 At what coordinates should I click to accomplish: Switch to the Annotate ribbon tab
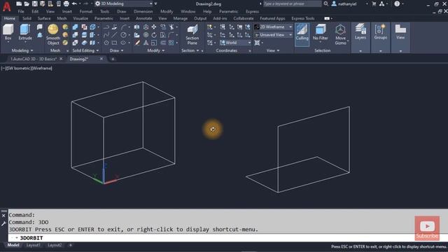(144, 18)
